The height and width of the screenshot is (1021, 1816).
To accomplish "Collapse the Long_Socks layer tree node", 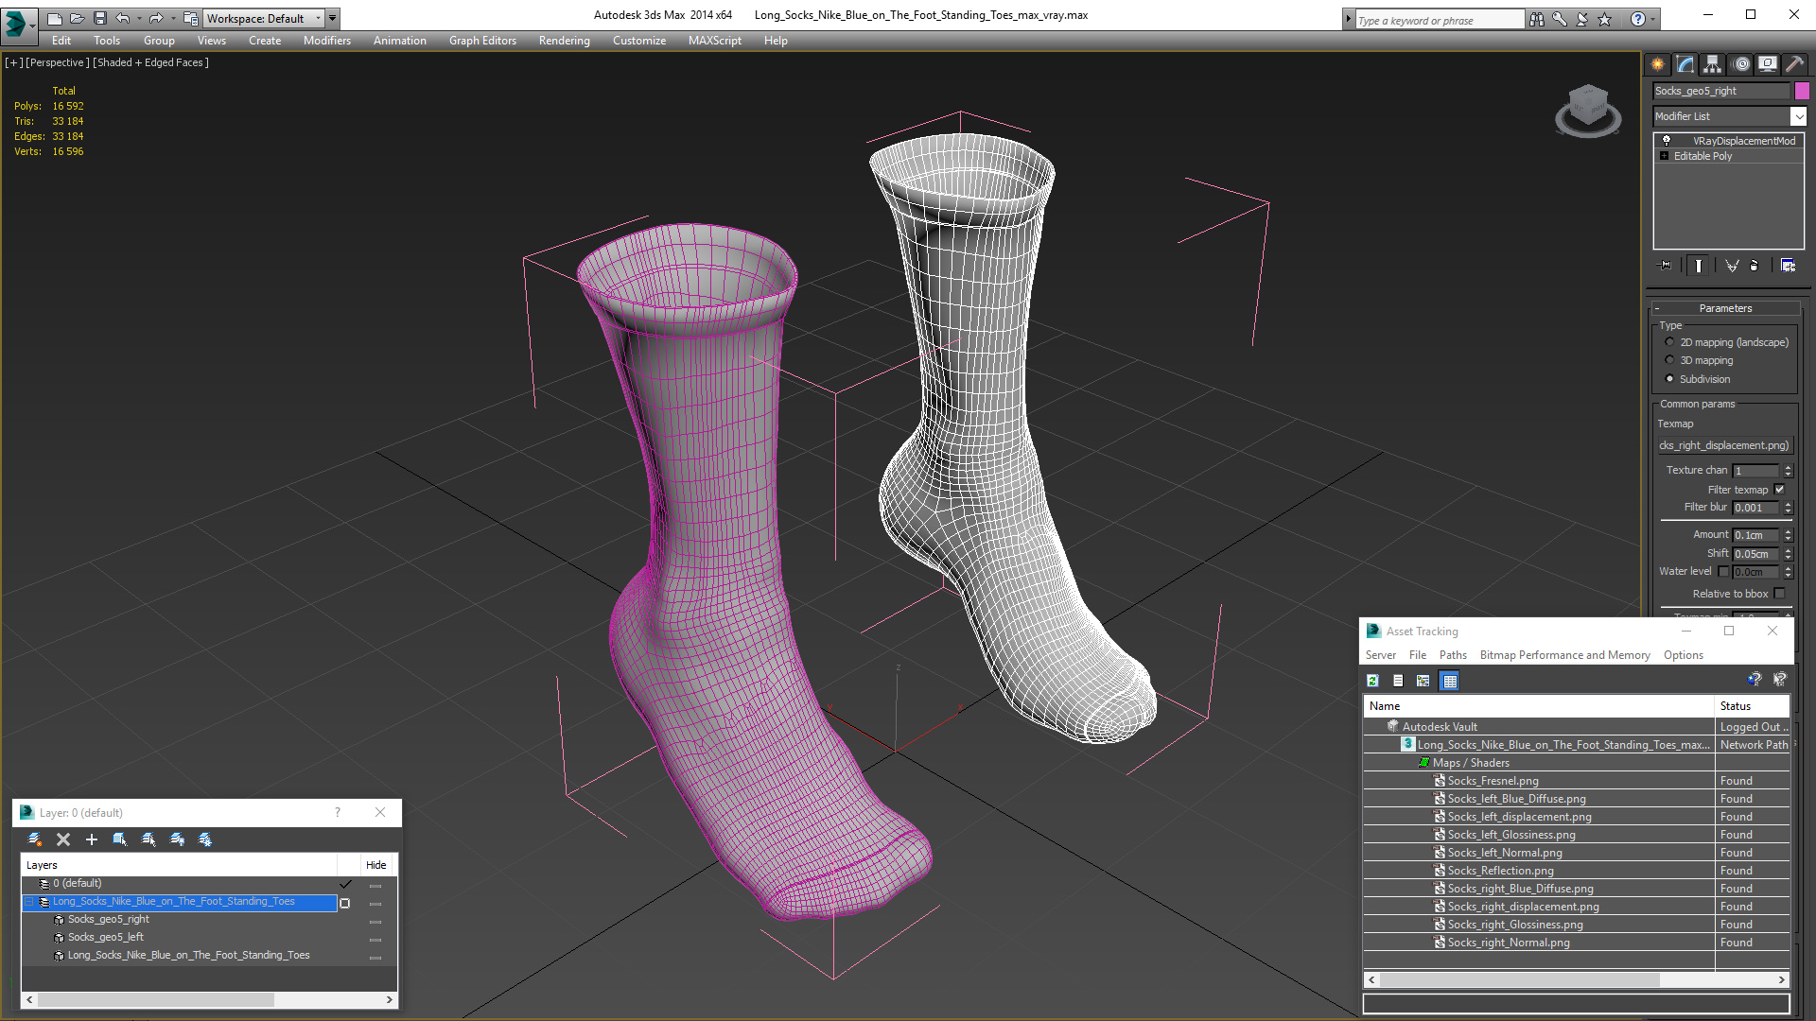I will [29, 902].
